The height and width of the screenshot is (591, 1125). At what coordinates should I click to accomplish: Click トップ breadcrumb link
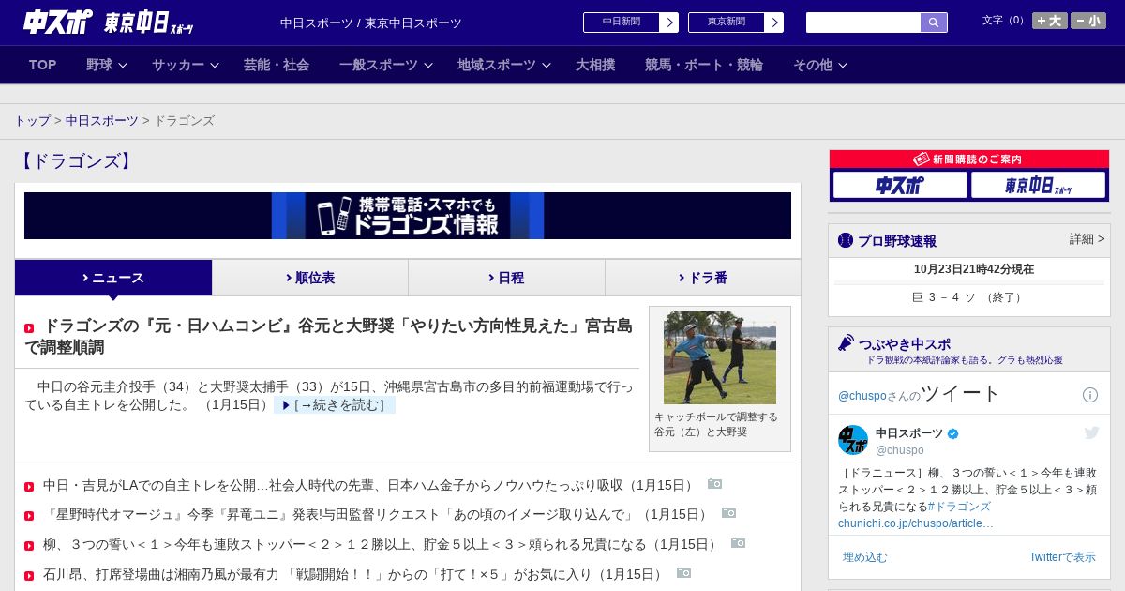(x=32, y=121)
